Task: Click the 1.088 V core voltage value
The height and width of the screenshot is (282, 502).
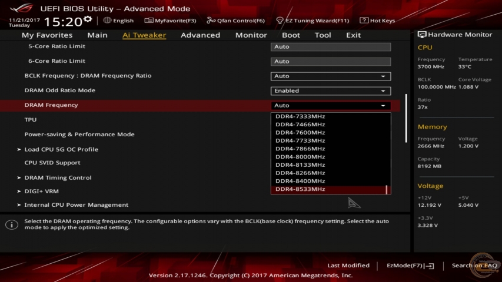Action: (x=468, y=87)
